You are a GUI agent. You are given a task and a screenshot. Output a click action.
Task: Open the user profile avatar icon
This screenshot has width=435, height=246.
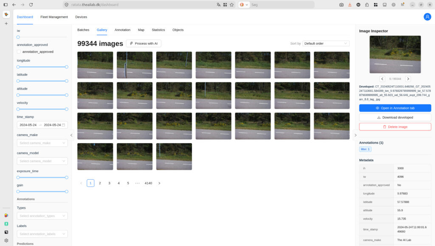click(427, 17)
